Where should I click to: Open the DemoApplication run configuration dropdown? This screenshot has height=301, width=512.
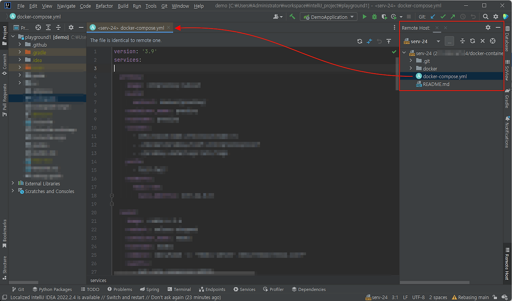329,17
